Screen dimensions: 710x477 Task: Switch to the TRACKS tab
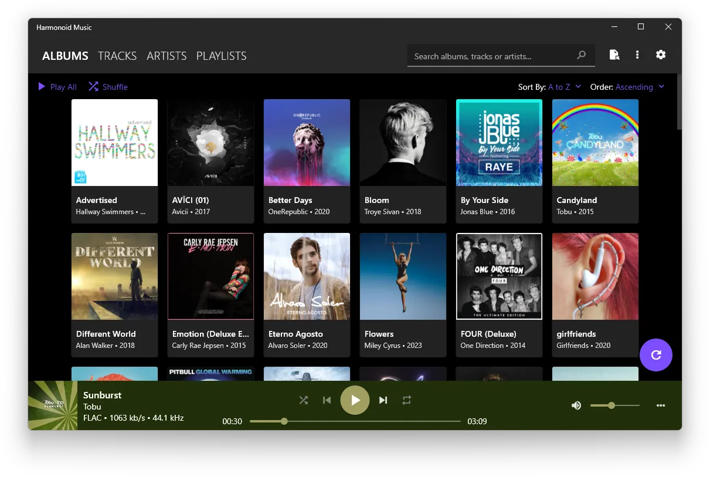[x=117, y=56]
